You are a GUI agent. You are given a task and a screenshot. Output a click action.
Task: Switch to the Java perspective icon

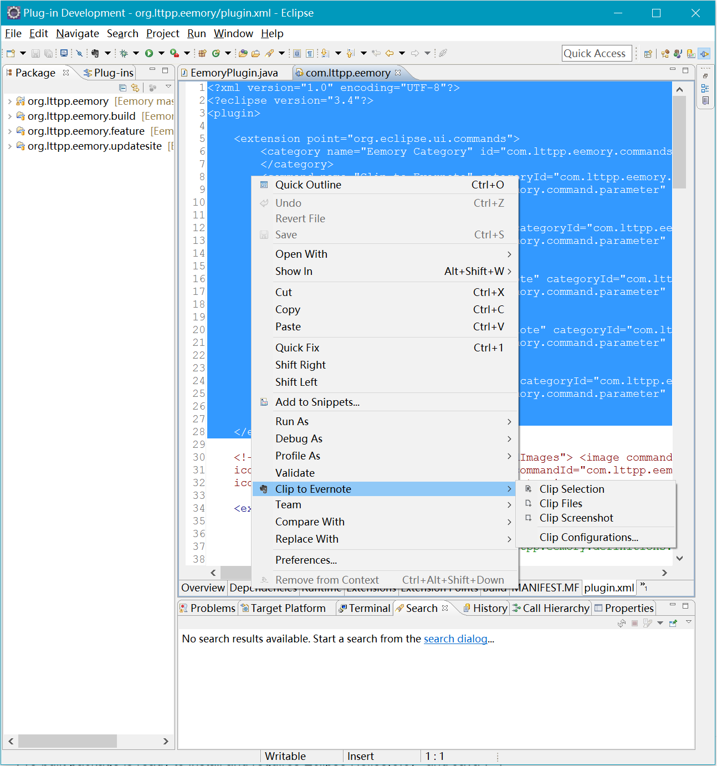pos(678,54)
